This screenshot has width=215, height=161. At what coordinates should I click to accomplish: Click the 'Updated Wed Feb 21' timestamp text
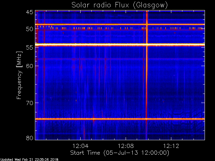point(29,160)
